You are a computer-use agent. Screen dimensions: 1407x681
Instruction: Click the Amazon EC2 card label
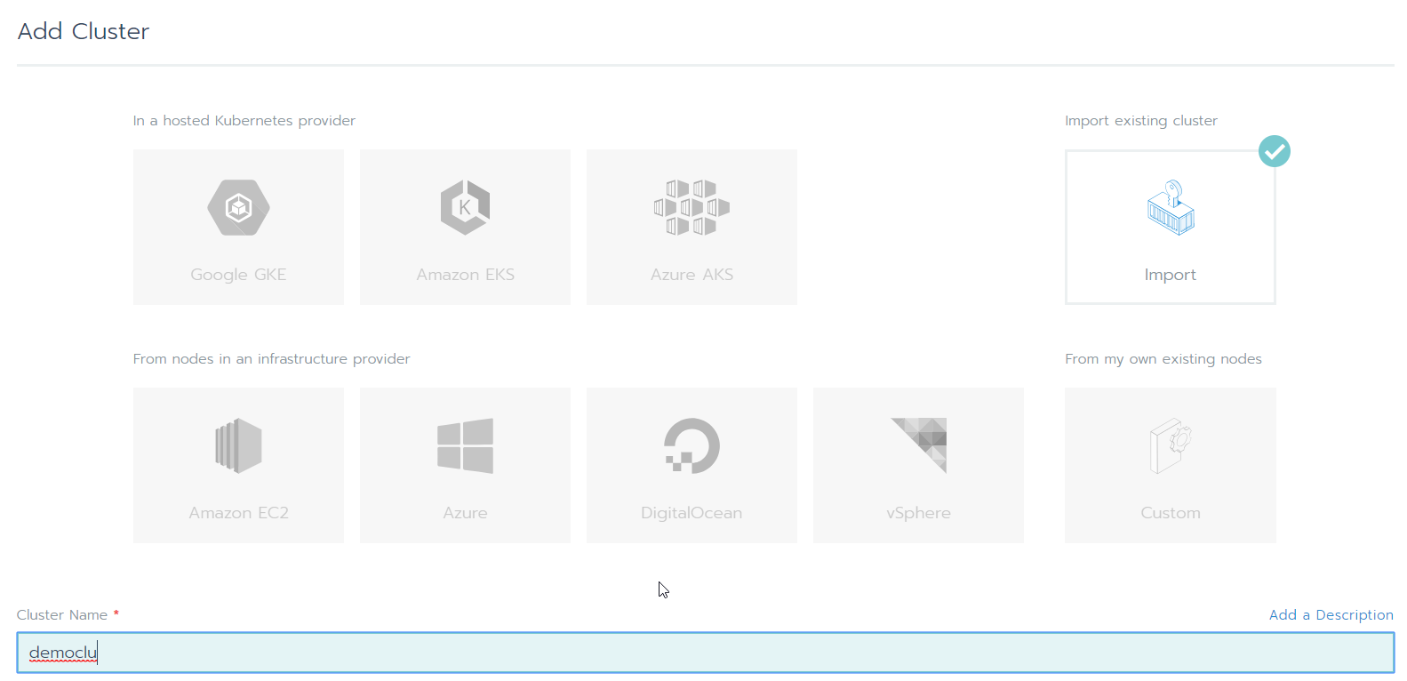pyautogui.click(x=238, y=513)
